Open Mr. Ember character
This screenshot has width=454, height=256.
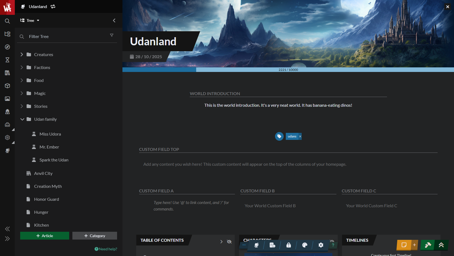pos(49,147)
